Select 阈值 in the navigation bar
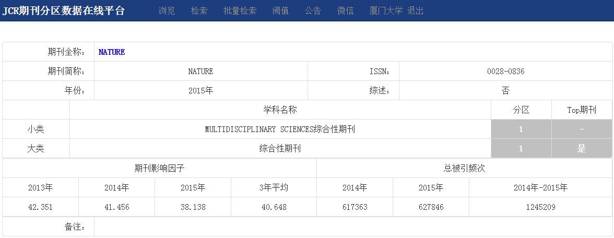Image resolution: width=614 pixels, height=238 pixels. point(280,11)
